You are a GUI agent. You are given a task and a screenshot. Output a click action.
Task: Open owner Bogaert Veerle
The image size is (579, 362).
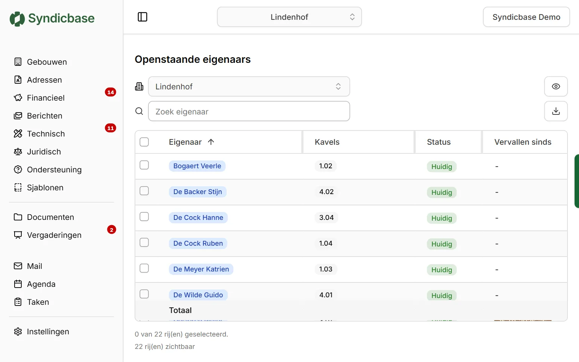coord(197,166)
